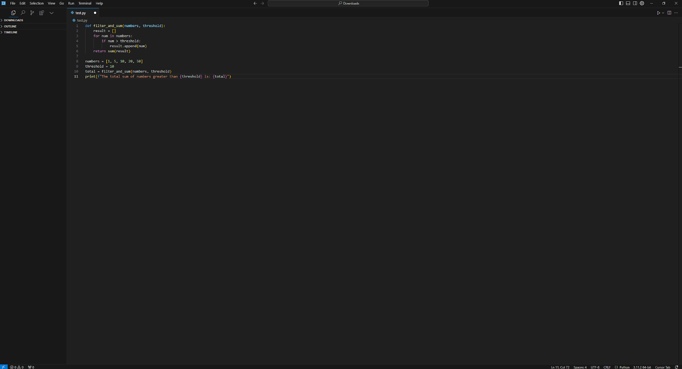Open the run options dropdown arrow
This screenshot has height=369, width=682.
(663, 13)
